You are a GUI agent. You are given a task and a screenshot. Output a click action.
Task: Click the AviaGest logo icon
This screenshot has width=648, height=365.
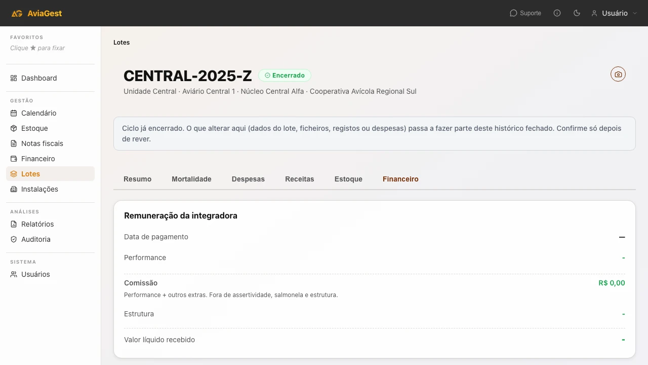click(17, 13)
